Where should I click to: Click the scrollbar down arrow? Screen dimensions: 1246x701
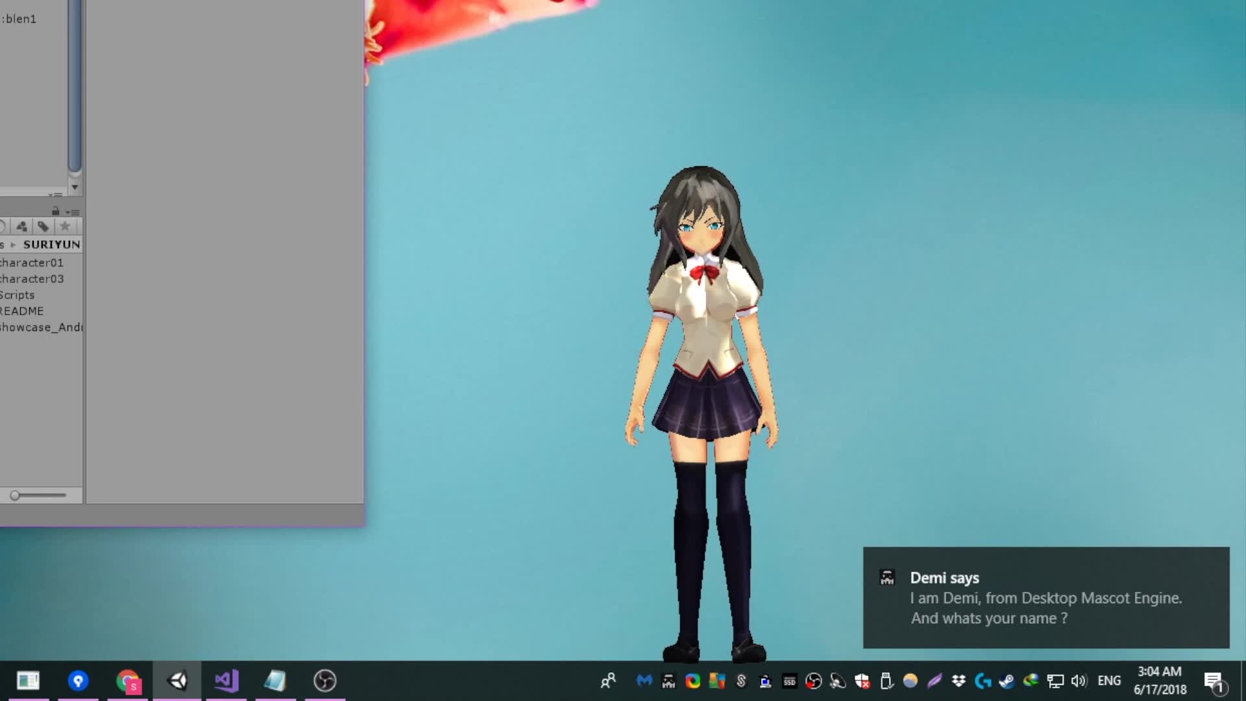(75, 187)
